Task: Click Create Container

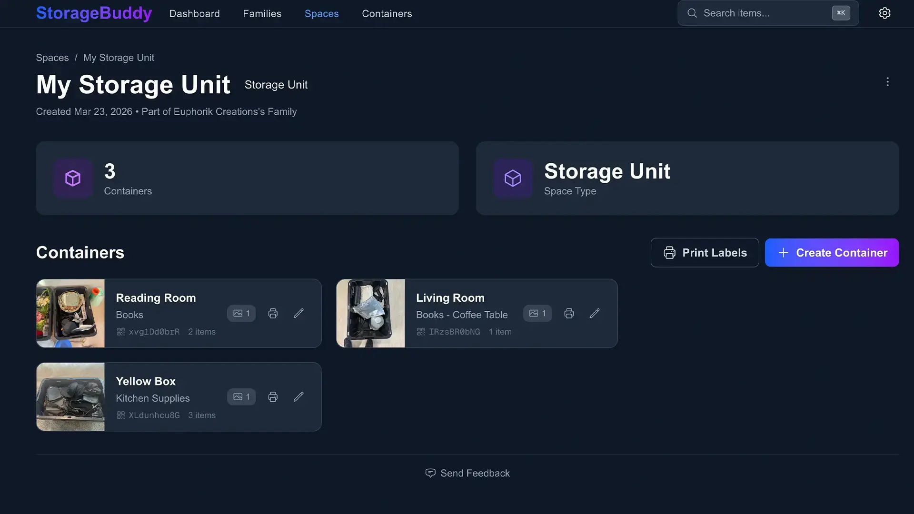Action: 832,252
